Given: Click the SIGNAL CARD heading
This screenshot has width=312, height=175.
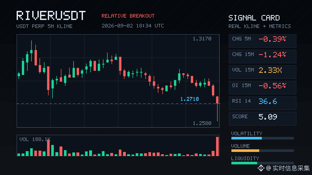Looking at the screenshot, I should point(254,18).
